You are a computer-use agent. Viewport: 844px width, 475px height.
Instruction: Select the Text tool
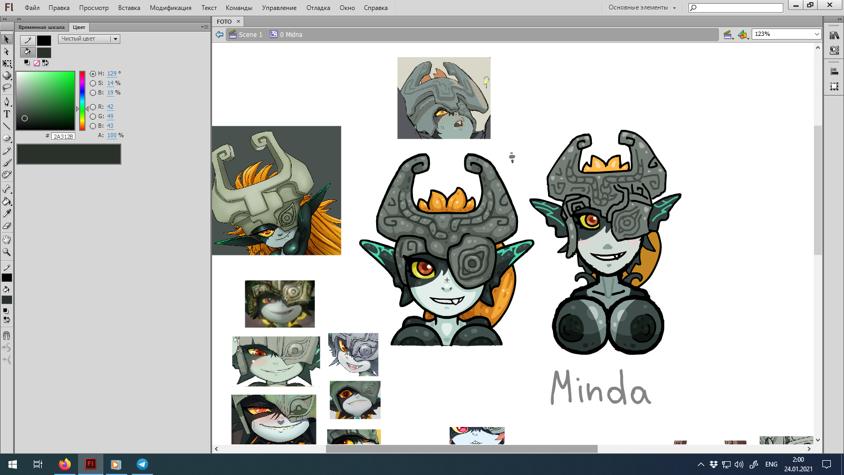point(7,113)
